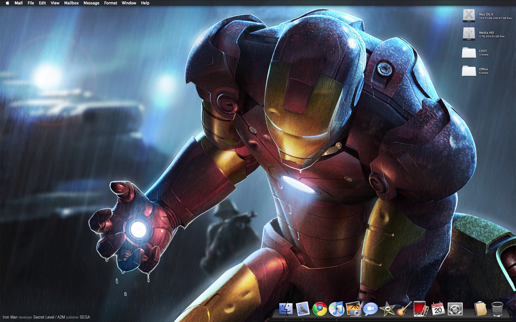Select the Office folder icon

tap(469, 71)
